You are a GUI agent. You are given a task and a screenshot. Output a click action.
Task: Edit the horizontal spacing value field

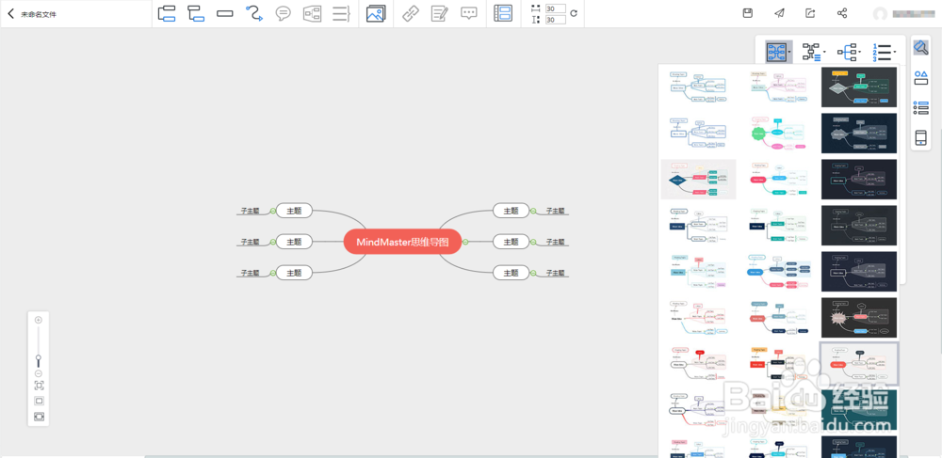556,8
